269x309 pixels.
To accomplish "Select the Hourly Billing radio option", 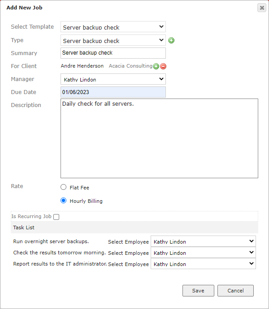I will (63, 201).
